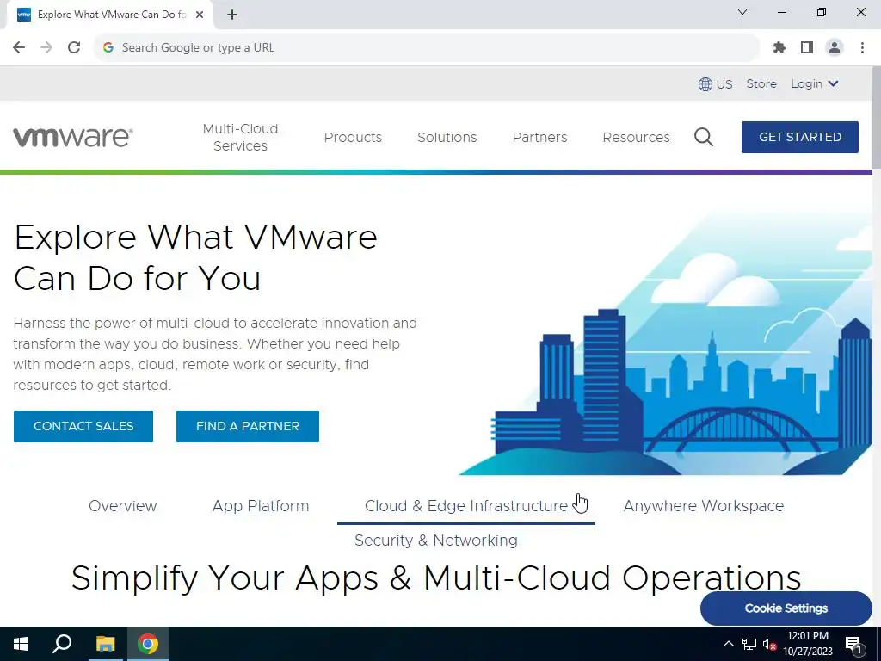Open the network tray icon
The image size is (881, 661).
click(749, 644)
